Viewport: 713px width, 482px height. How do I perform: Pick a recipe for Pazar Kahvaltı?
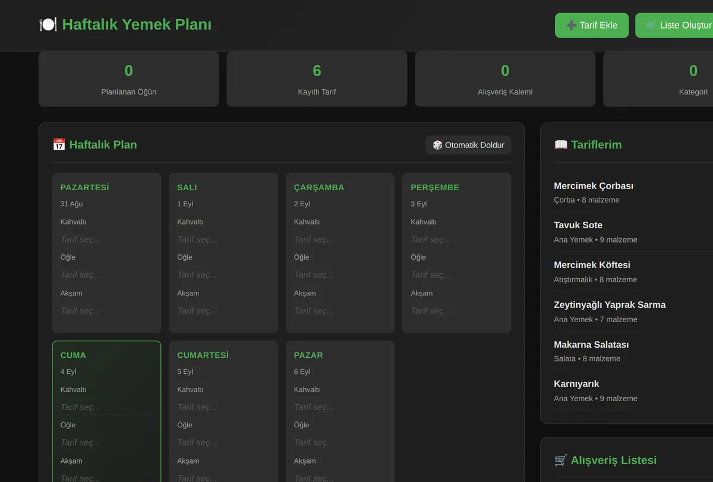[x=340, y=407]
